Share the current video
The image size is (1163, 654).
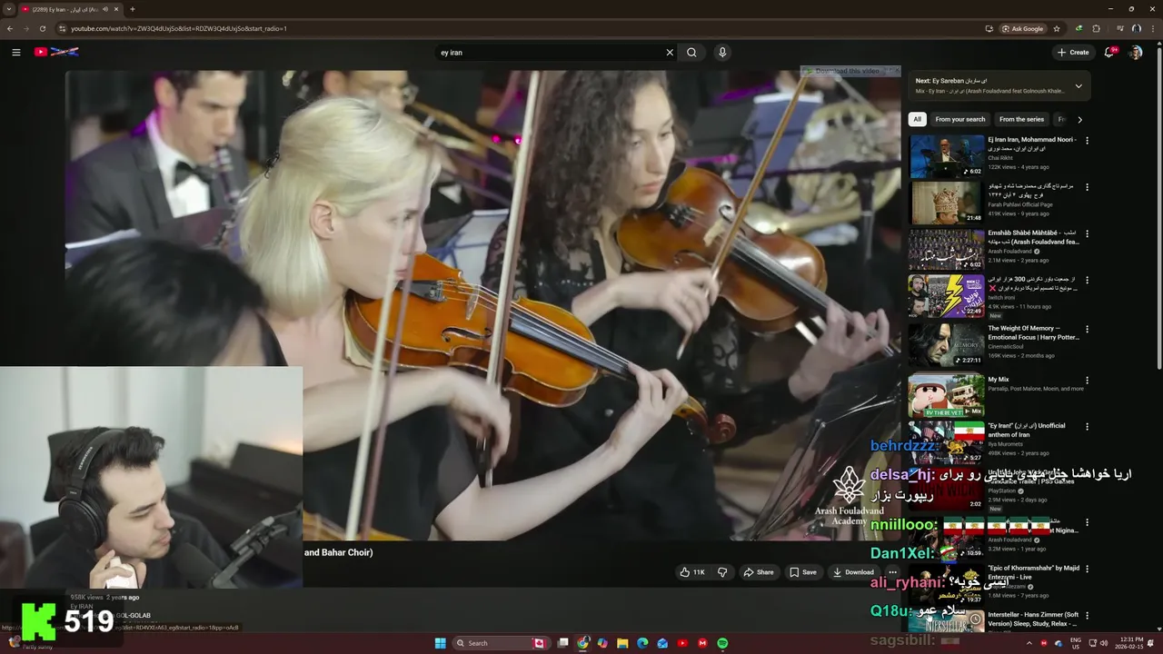click(759, 572)
